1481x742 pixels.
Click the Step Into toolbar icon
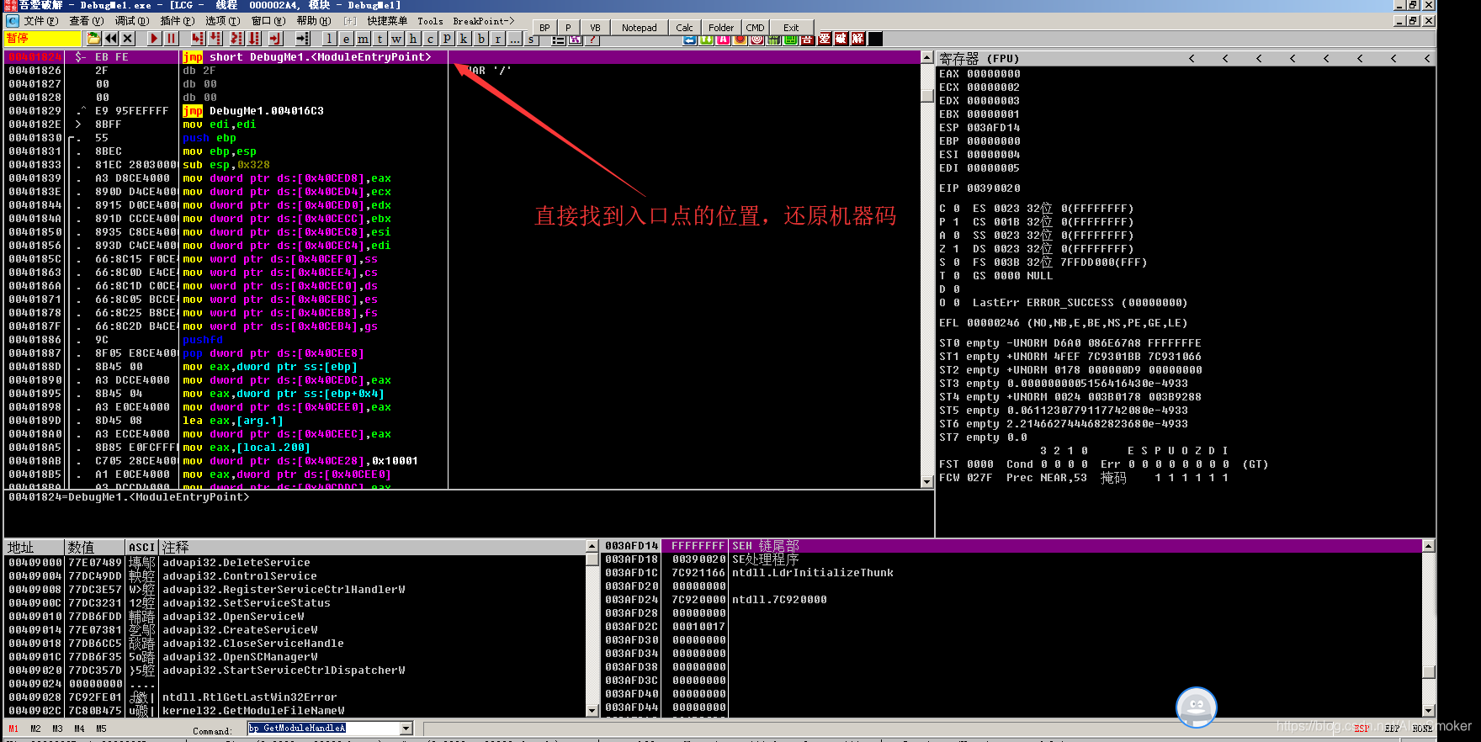click(x=198, y=39)
